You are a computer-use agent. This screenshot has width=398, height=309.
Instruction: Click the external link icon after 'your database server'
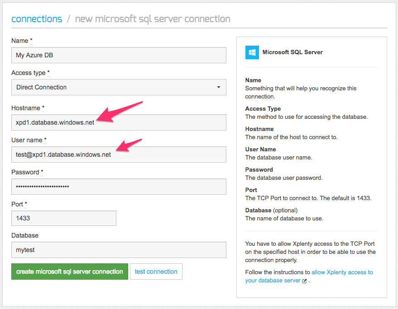(x=305, y=281)
